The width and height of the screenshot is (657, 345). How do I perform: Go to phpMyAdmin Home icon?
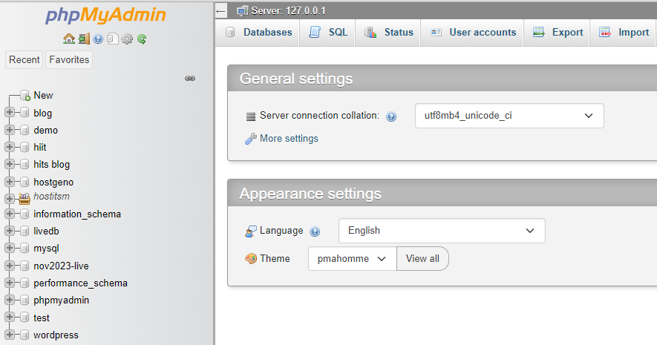tap(69, 39)
